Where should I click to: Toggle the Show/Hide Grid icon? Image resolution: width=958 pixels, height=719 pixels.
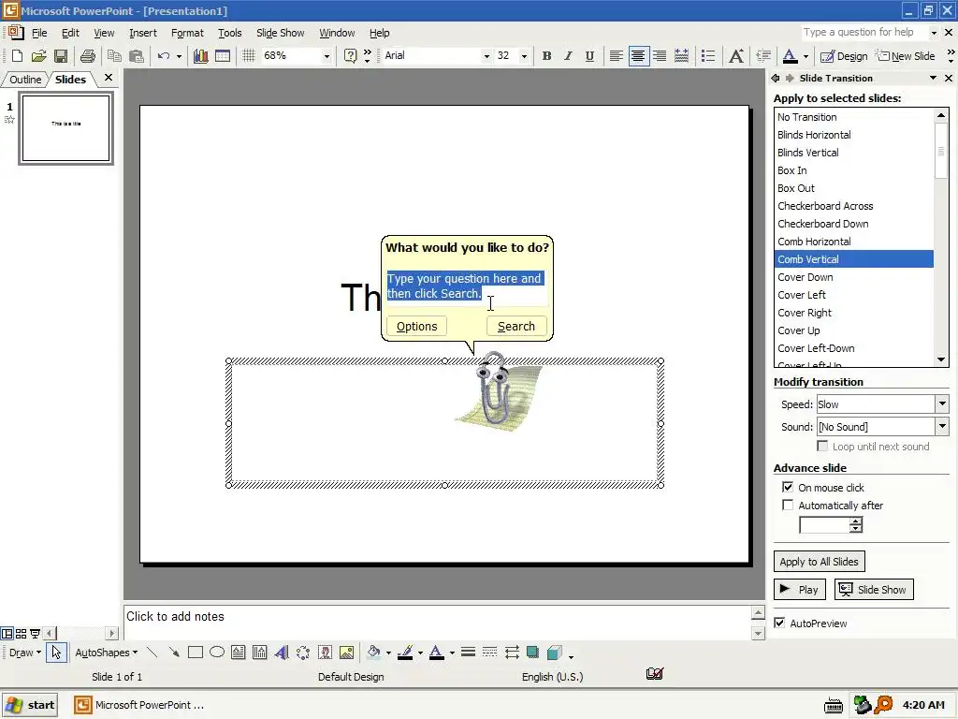pos(249,55)
